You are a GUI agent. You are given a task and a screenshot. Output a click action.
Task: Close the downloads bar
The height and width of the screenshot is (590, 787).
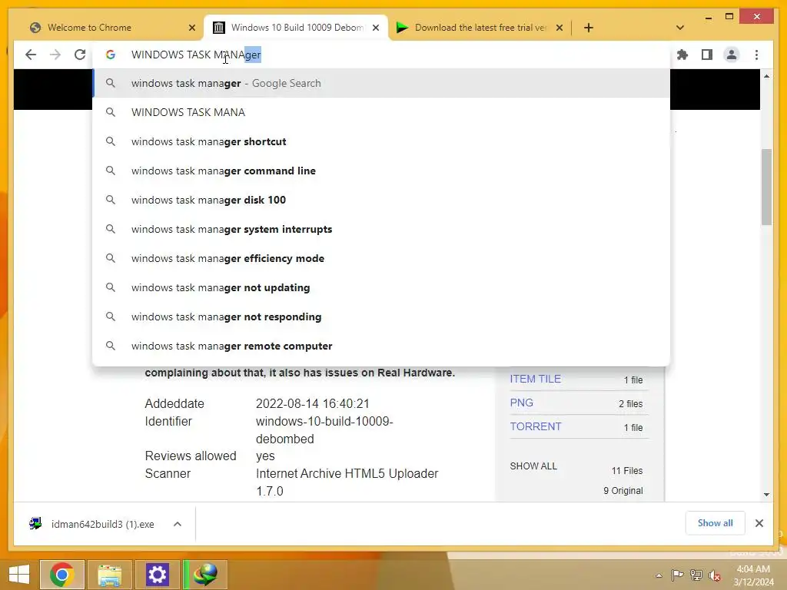tap(759, 523)
